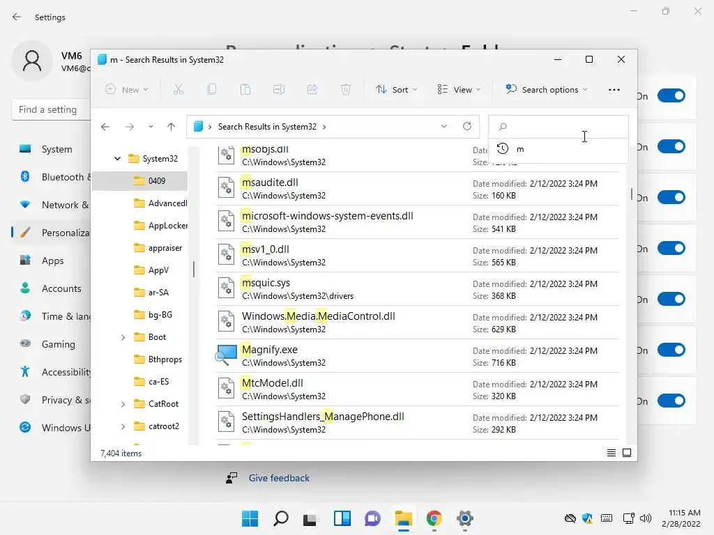Refresh the search results
This screenshot has height=535, width=714.
click(466, 126)
